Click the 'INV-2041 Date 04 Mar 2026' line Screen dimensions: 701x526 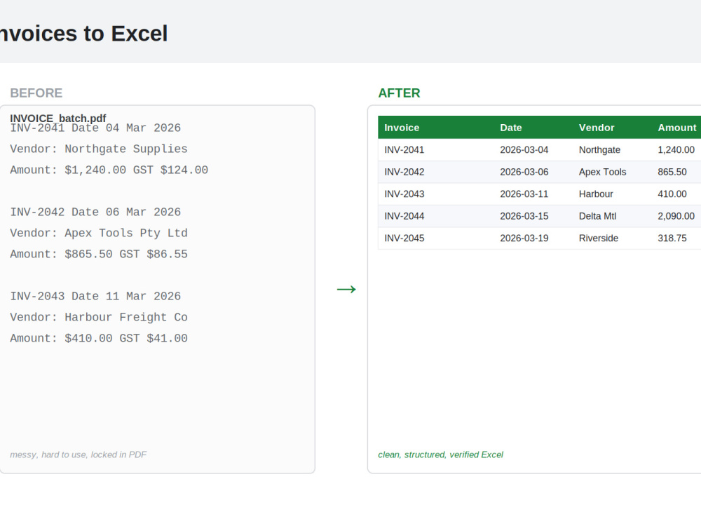point(95,128)
